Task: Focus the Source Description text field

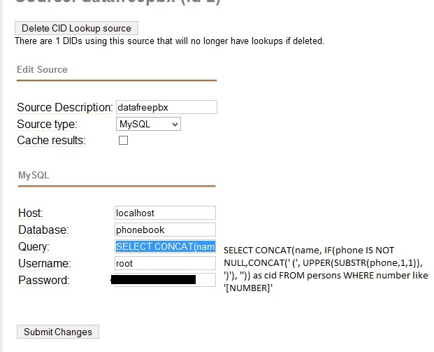Action: coord(166,108)
